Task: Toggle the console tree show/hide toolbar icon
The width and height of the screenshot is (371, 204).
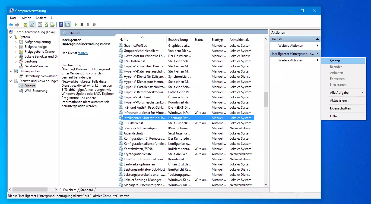Action: [x=32, y=24]
